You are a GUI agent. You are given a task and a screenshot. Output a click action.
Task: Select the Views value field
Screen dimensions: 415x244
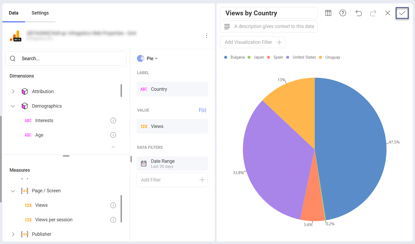pyautogui.click(x=172, y=126)
